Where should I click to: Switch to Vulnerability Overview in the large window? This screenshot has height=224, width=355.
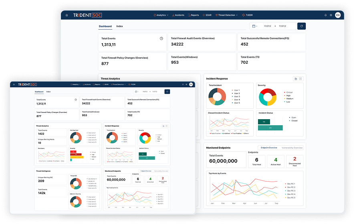click(x=292, y=148)
